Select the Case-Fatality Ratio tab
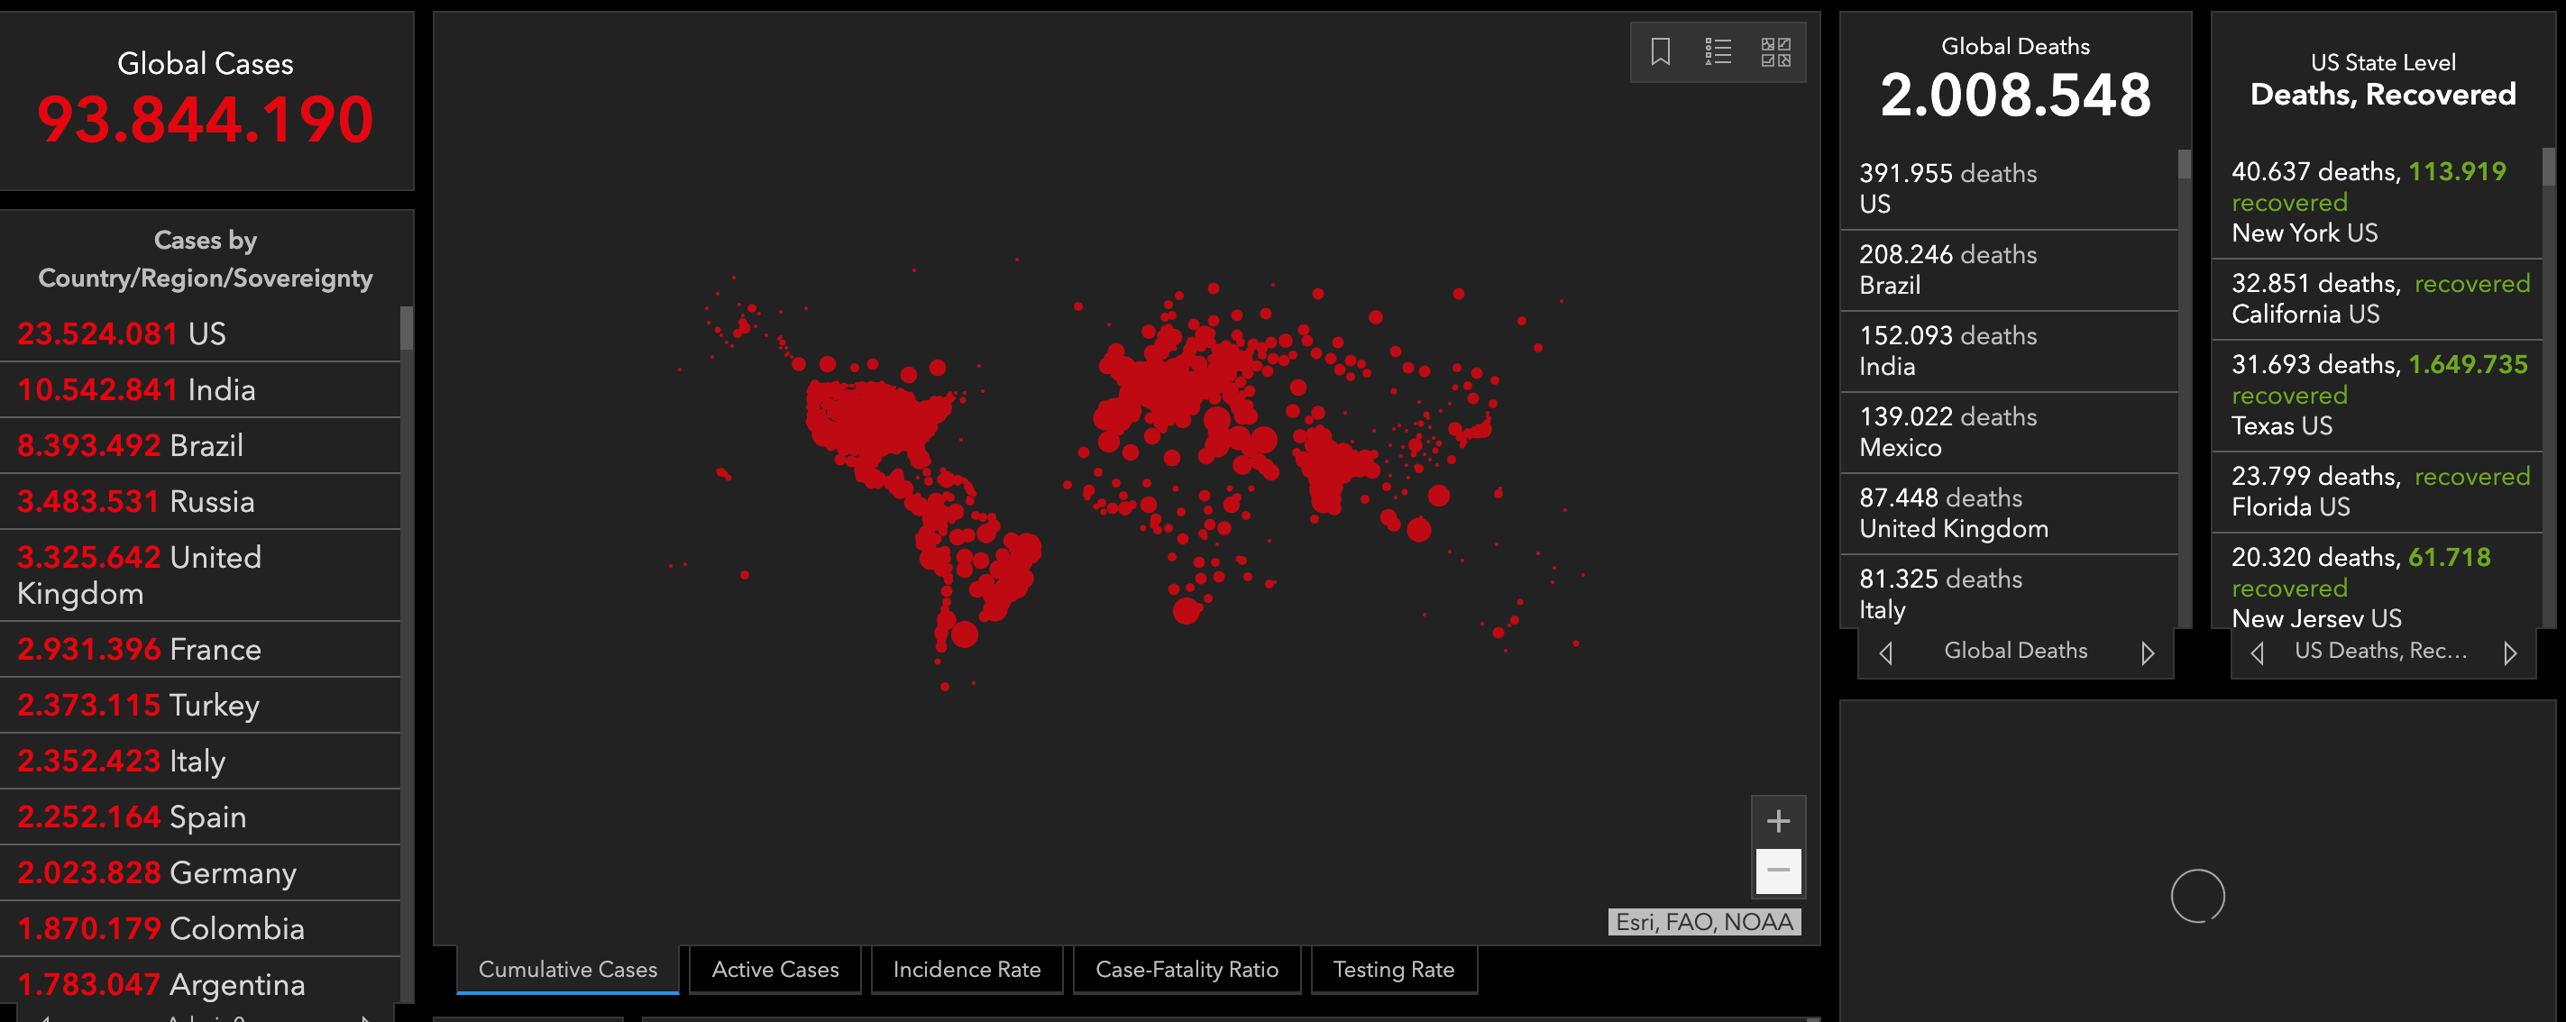This screenshot has width=2566, height=1022. point(1187,969)
